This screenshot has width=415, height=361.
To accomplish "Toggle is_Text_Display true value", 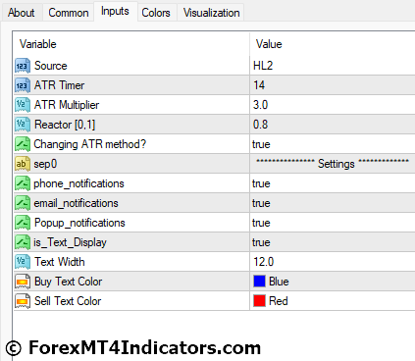I will (x=261, y=242).
